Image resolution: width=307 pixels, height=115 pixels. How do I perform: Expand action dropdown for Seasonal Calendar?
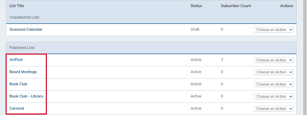[274, 30]
